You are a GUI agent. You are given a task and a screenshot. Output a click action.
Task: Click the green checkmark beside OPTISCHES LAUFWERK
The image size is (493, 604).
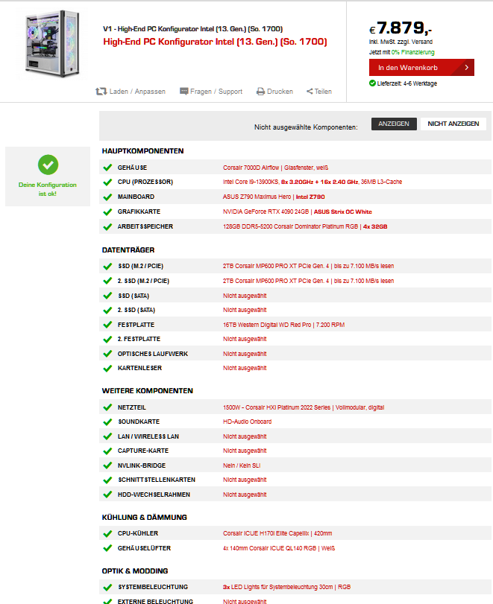[107, 354]
